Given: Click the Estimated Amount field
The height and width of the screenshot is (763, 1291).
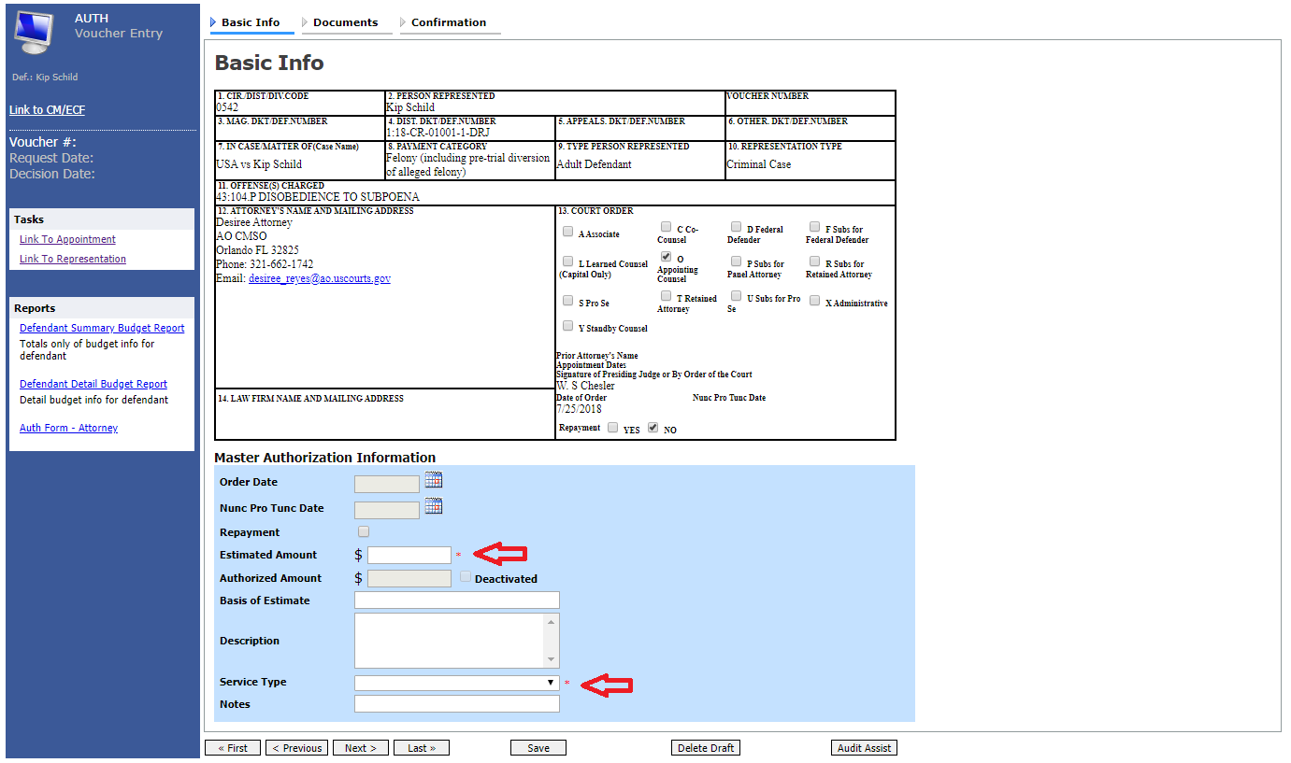Looking at the screenshot, I should pos(409,555).
